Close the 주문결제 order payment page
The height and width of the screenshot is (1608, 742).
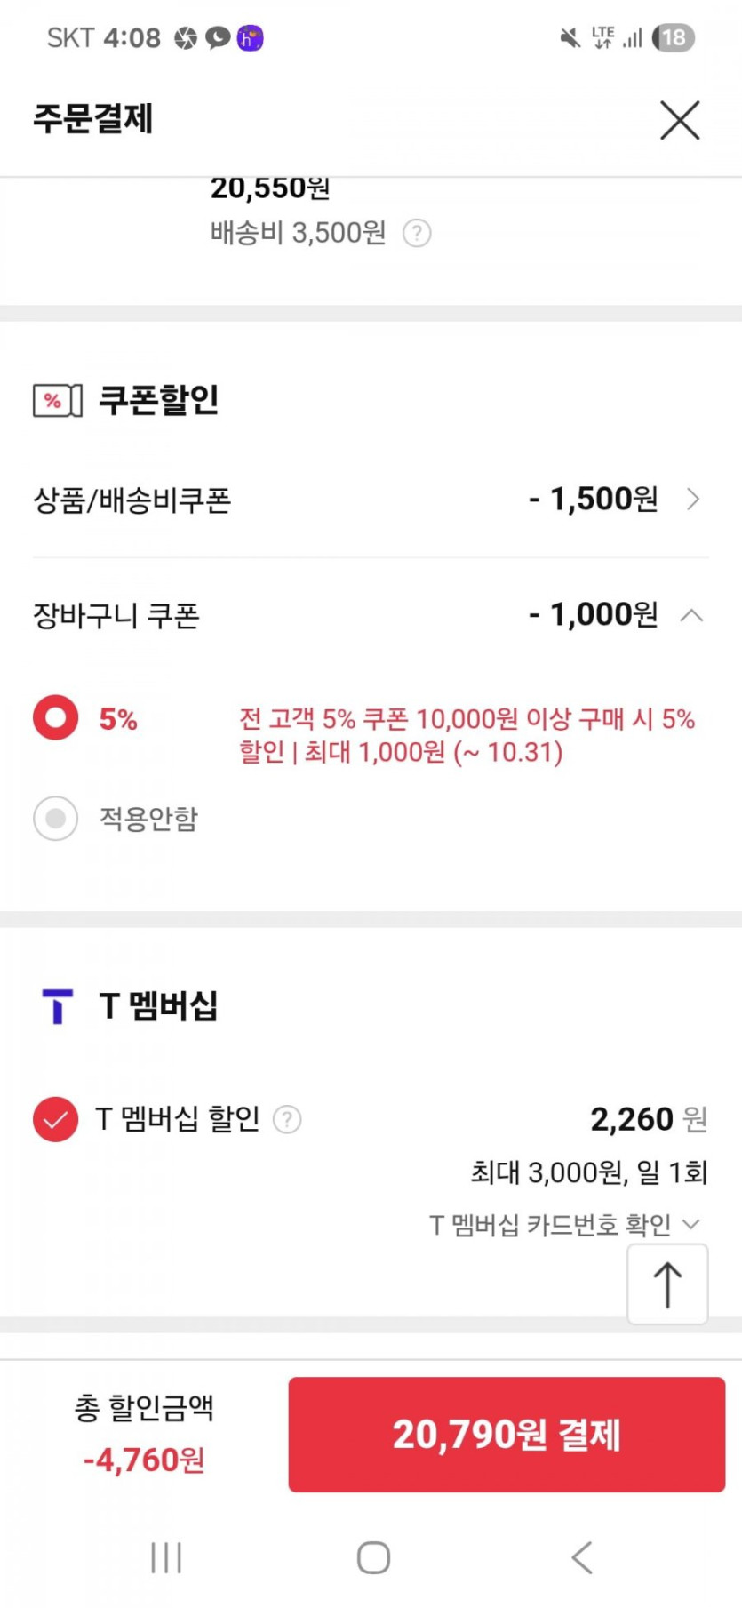coord(680,120)
